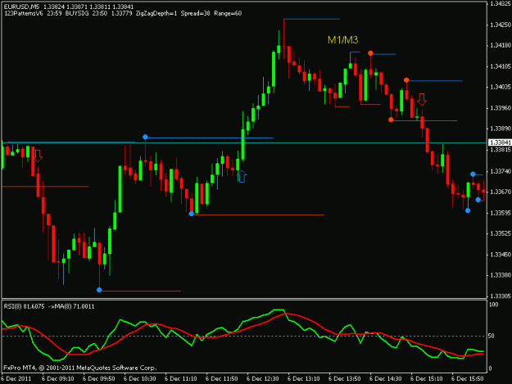Select the 6 Dec 12:30 time label
The image size is (512, 384).
click(x=262, y=379)
